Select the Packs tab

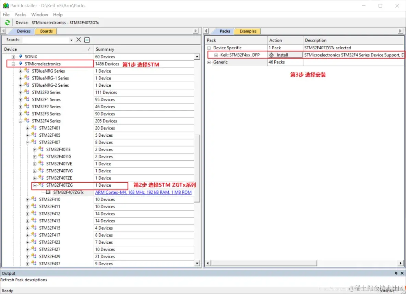coord(225,31)
